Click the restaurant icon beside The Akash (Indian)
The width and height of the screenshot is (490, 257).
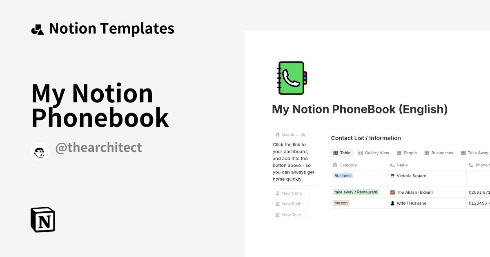[392, 192]
